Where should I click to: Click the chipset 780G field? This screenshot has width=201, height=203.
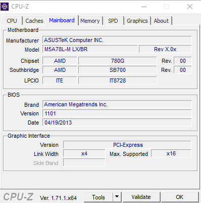pos(118,61)
